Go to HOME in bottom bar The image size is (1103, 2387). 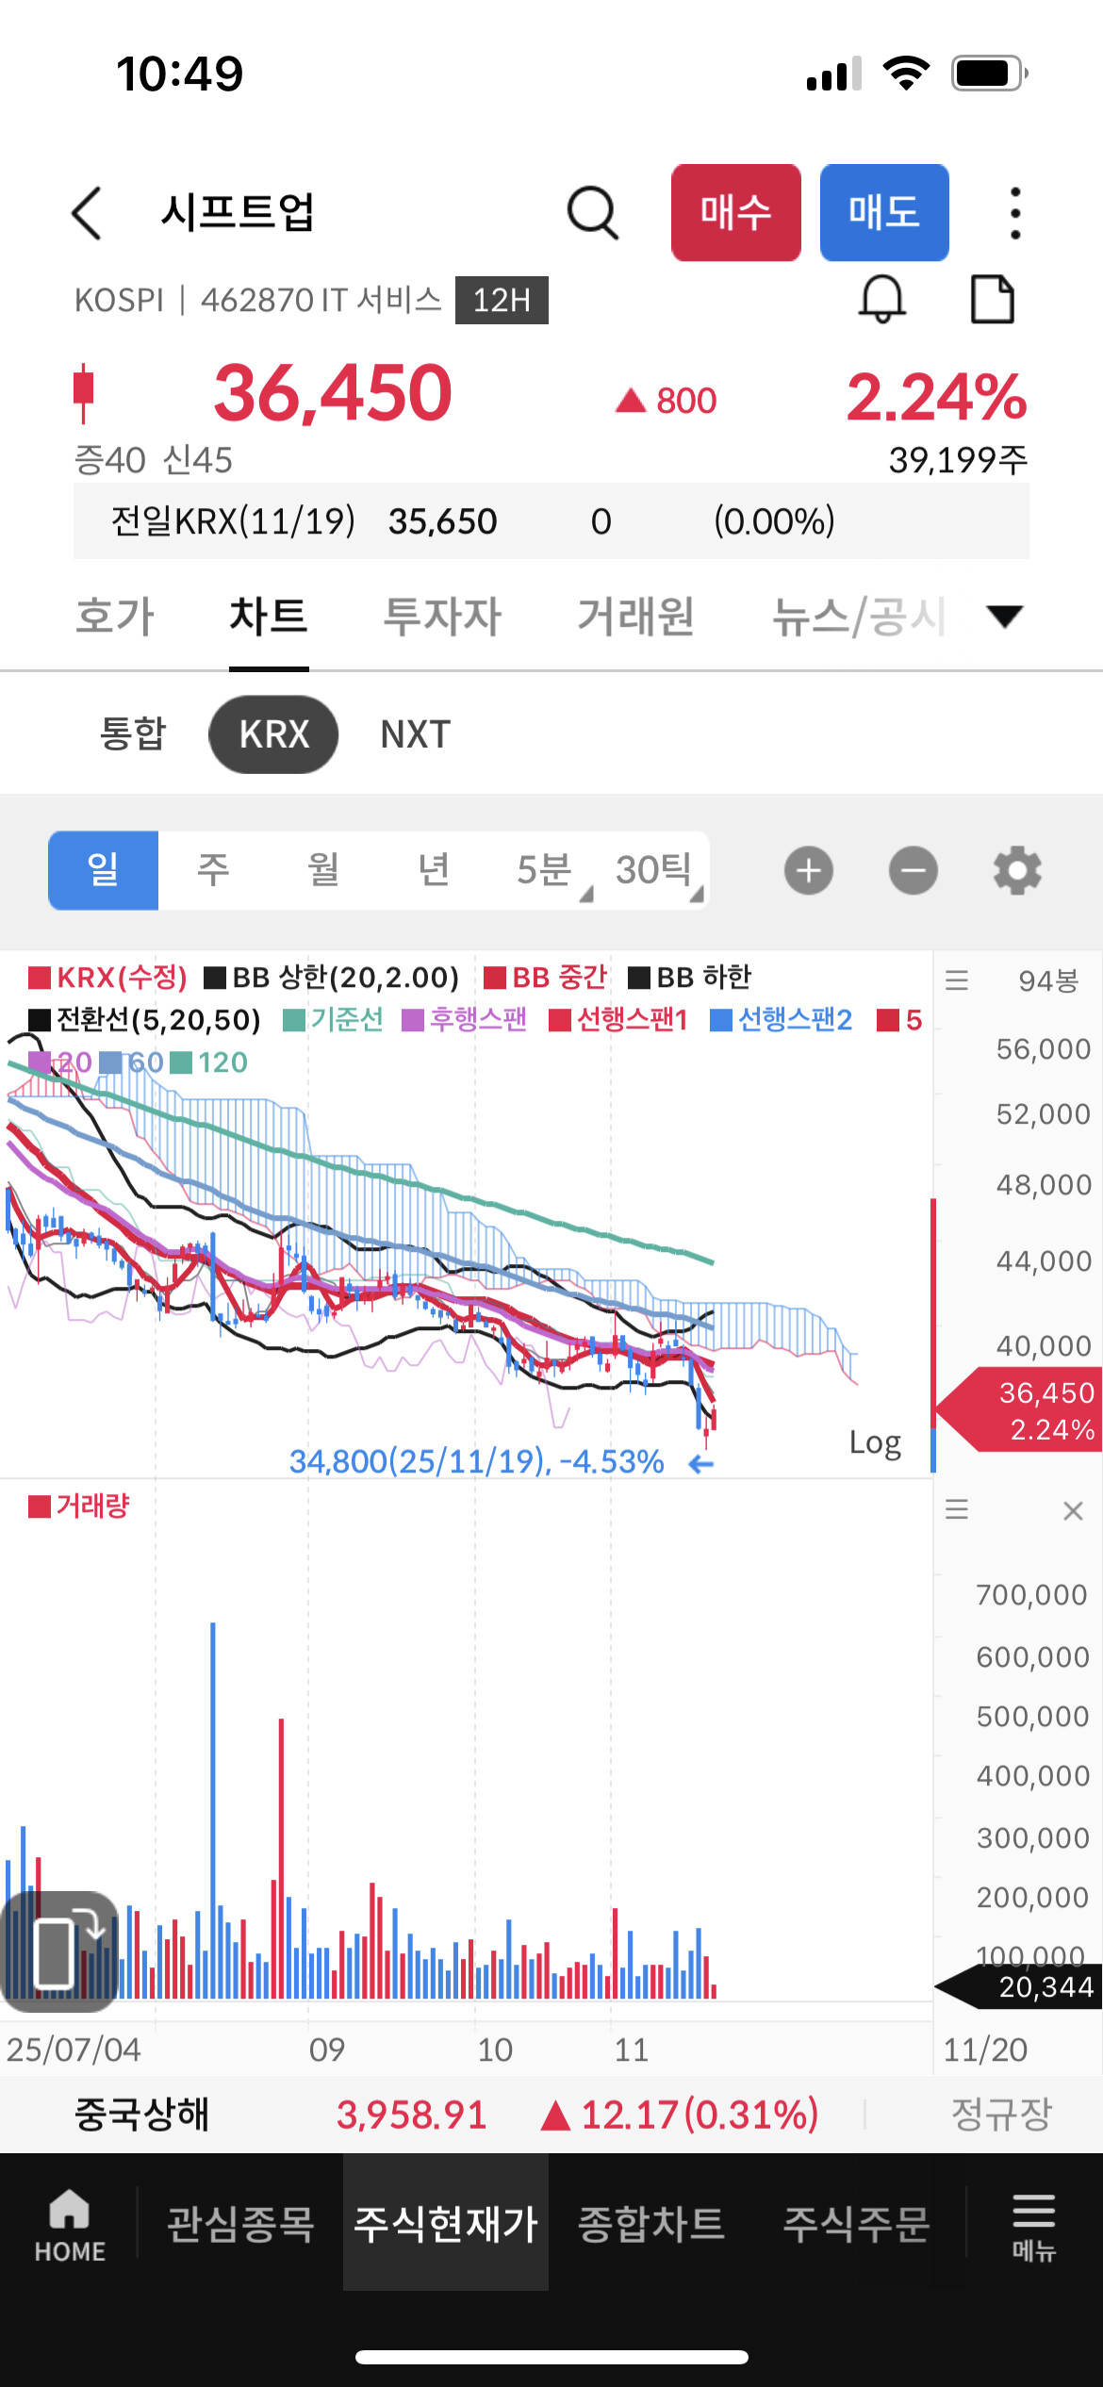click(x=70, y=2224)
